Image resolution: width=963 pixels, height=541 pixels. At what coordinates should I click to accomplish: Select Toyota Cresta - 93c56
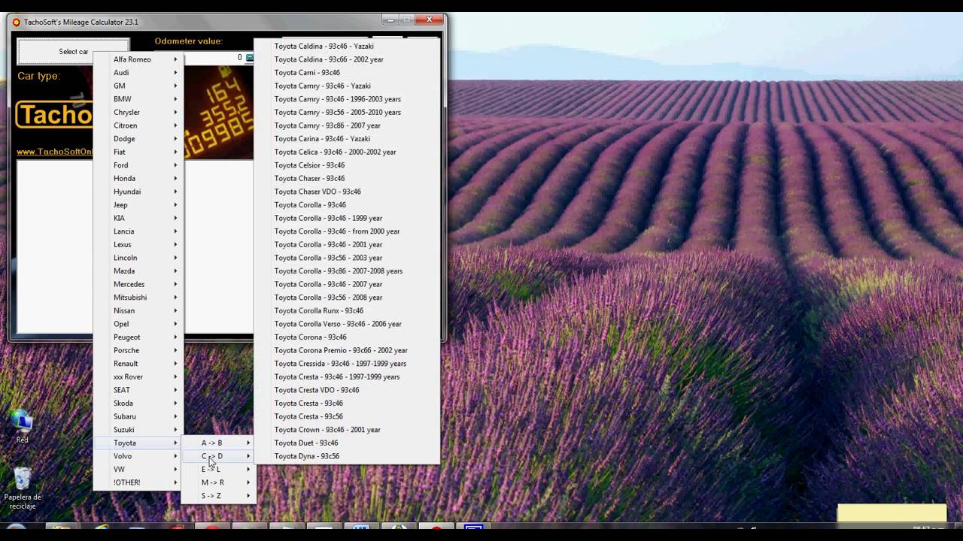click(x=347, y=416)
